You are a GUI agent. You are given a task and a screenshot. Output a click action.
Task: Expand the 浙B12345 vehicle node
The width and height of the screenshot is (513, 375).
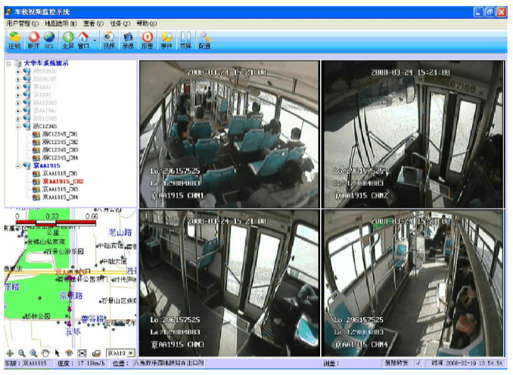click(18, 119)
